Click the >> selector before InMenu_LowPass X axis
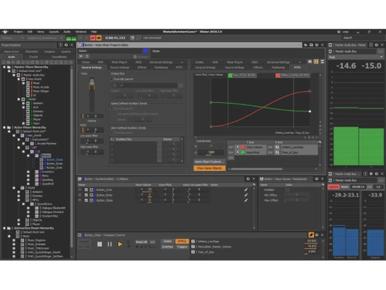 click(x=270, y=147)
